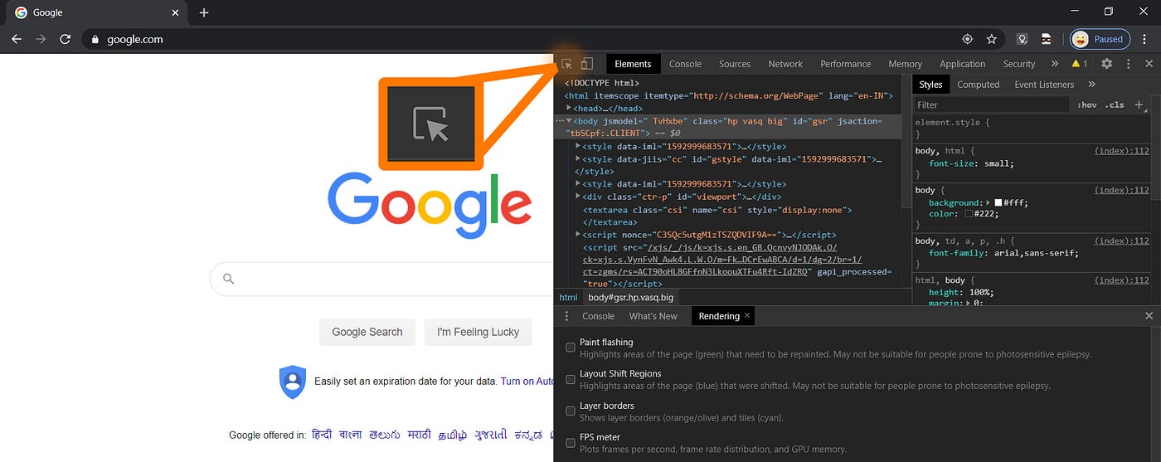Bookmark this page with the star icon
1161x462 pixels.
click(991, 39)
